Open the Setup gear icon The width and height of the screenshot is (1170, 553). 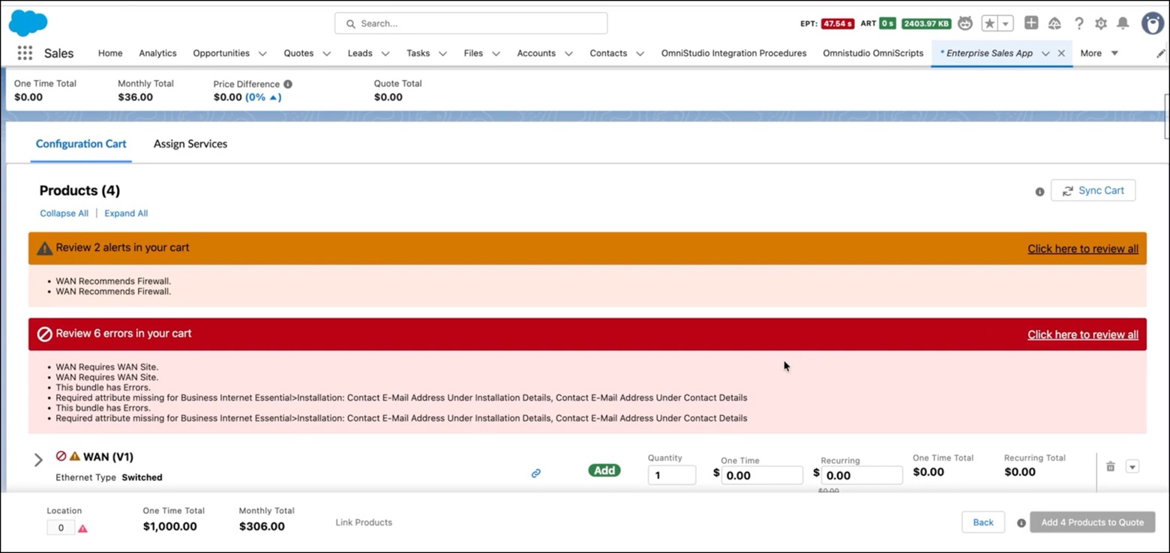click(x=1101, y=23)
